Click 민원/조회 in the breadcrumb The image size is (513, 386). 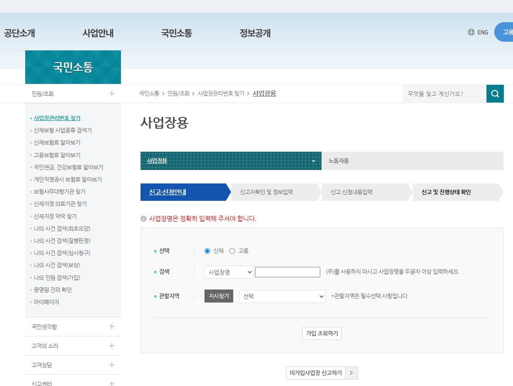click(179, 93)
